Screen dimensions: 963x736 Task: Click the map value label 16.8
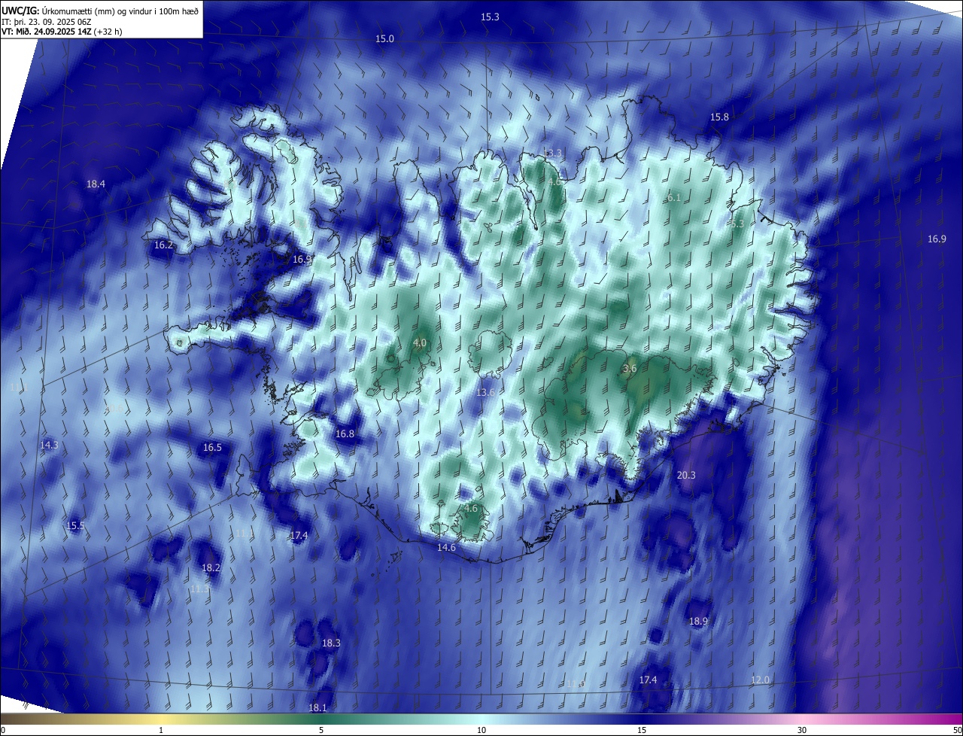pos(345,434)
